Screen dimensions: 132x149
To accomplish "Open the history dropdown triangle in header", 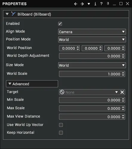I will [89, 4].
